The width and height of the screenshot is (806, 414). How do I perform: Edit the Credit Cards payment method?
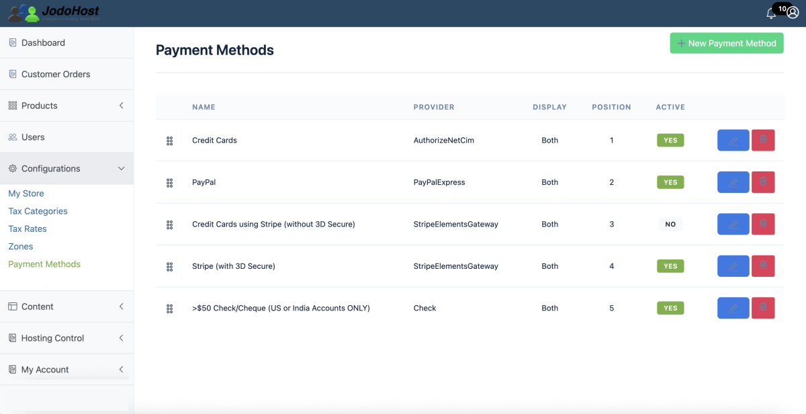pyautogui.click(x=733, y=140)
